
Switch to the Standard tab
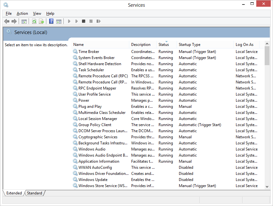coord(34,193)
